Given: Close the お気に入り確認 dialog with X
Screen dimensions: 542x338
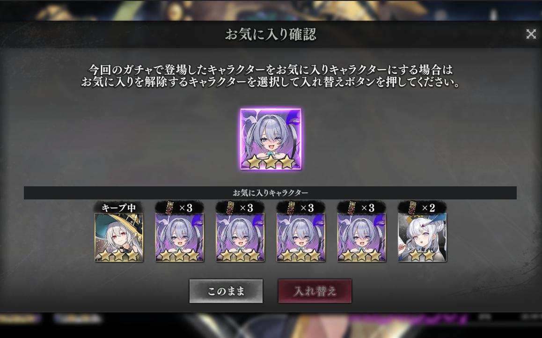Looking at the screenshot, I should click(x=531, y=34).
